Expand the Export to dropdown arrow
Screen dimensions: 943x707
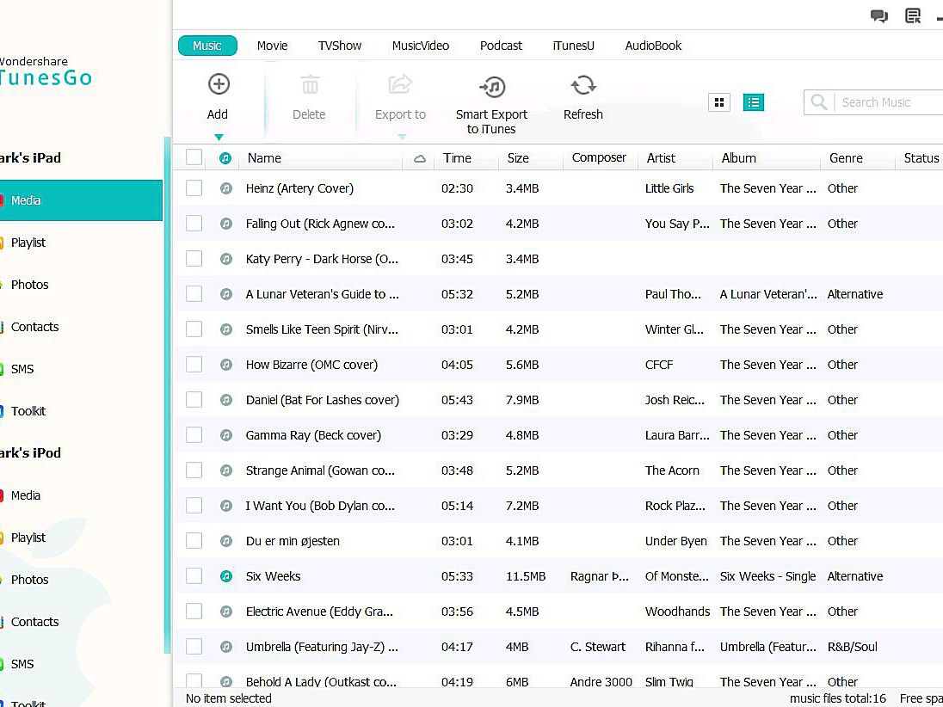[x=403, y=137]
